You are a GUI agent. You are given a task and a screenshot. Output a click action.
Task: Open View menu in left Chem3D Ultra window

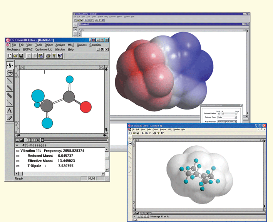coord(29,45)
